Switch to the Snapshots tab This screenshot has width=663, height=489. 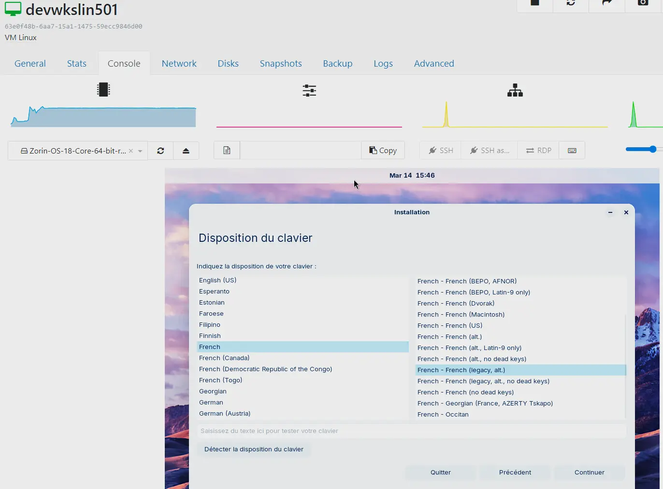coord(281,63)
